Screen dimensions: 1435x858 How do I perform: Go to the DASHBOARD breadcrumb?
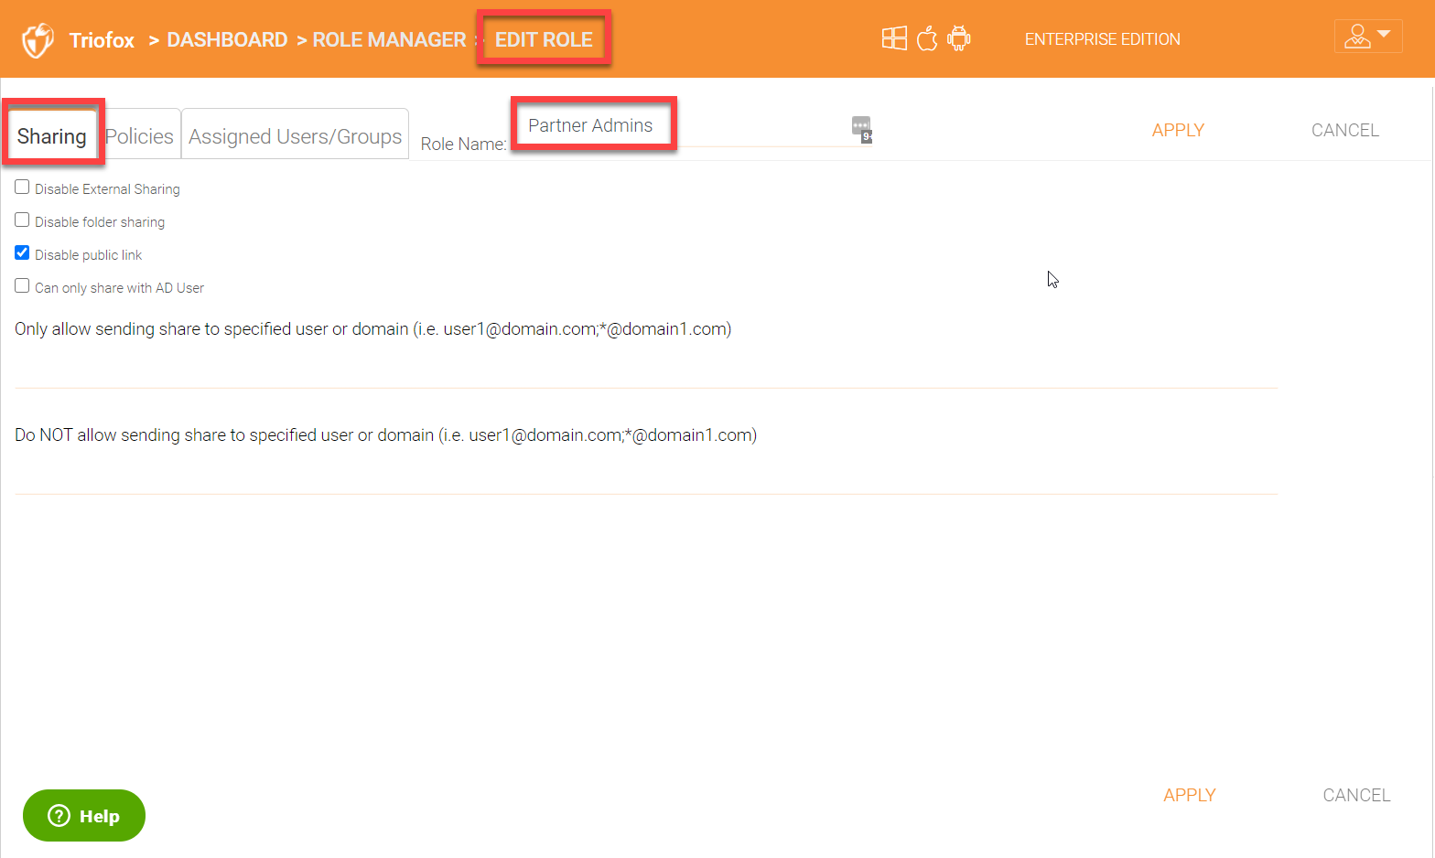click(227, 40)
